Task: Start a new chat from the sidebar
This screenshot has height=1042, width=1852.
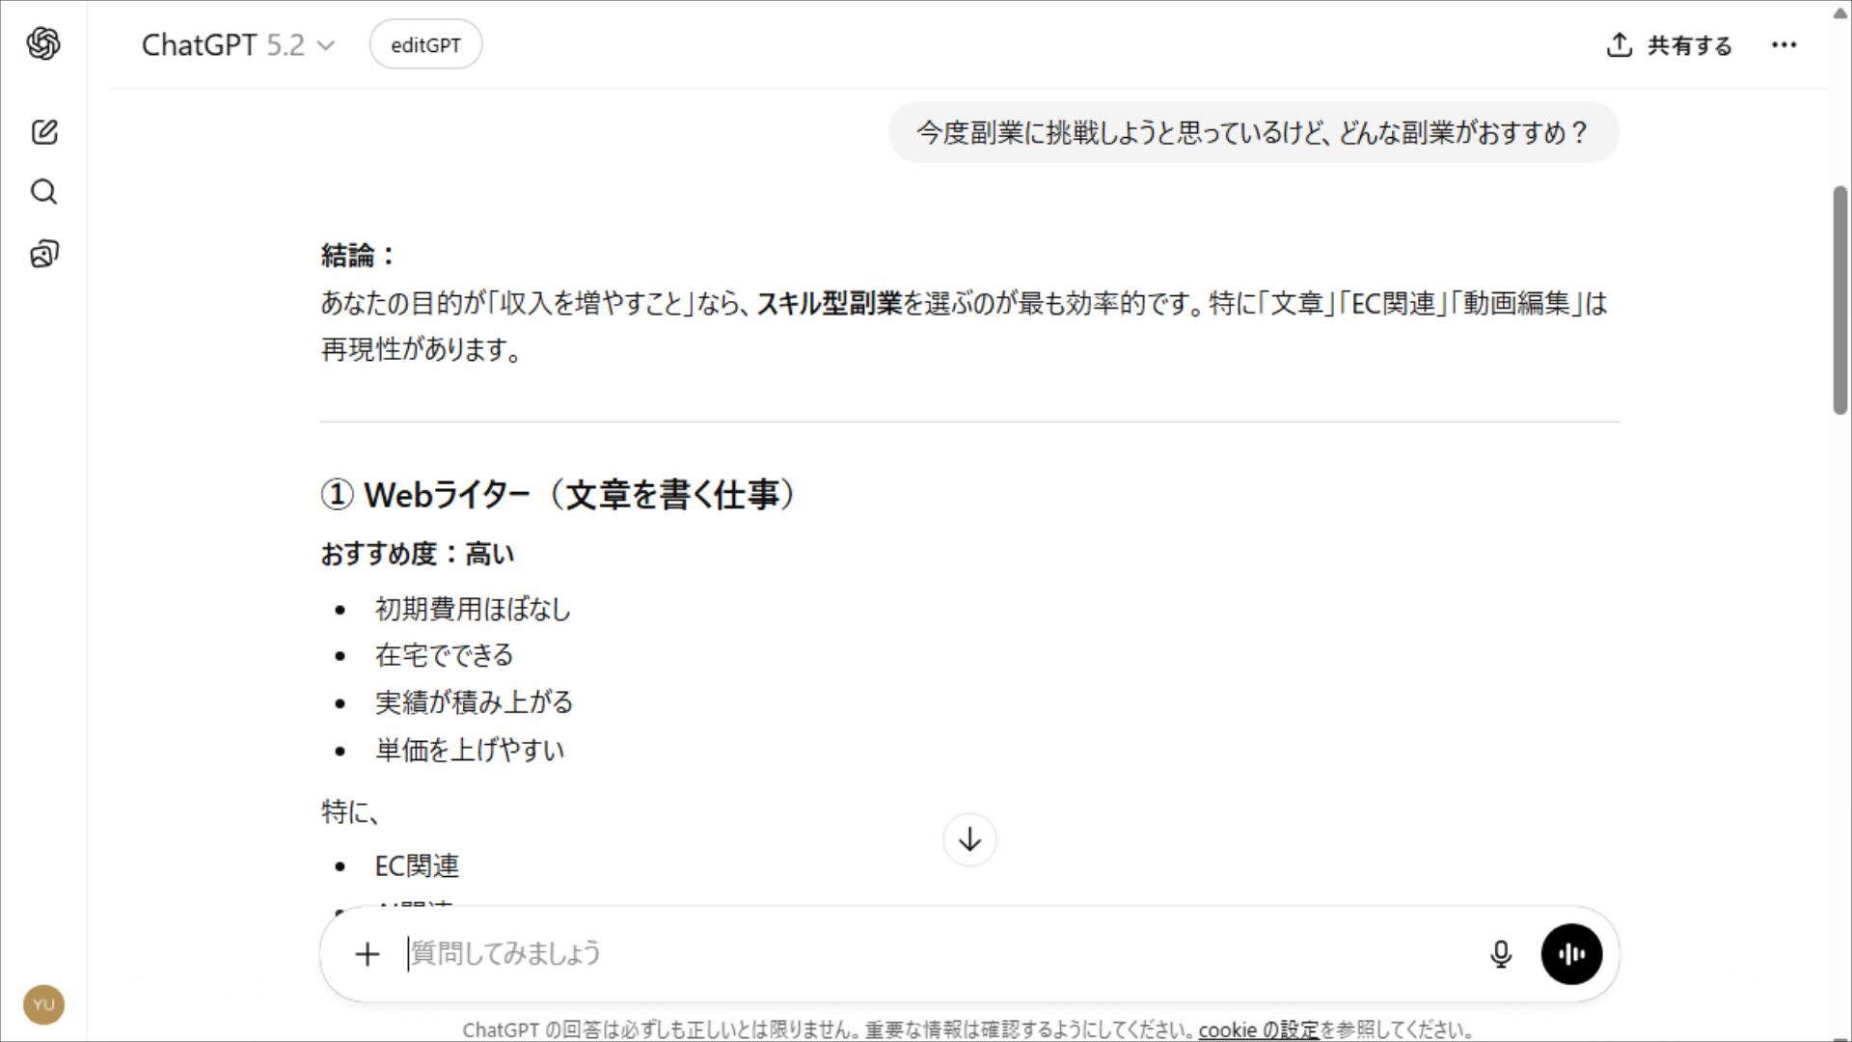Action: (x=43, y=132)
